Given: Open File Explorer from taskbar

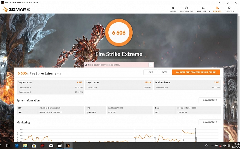Looking at the screenshot, I should click(x=25, y=146).
